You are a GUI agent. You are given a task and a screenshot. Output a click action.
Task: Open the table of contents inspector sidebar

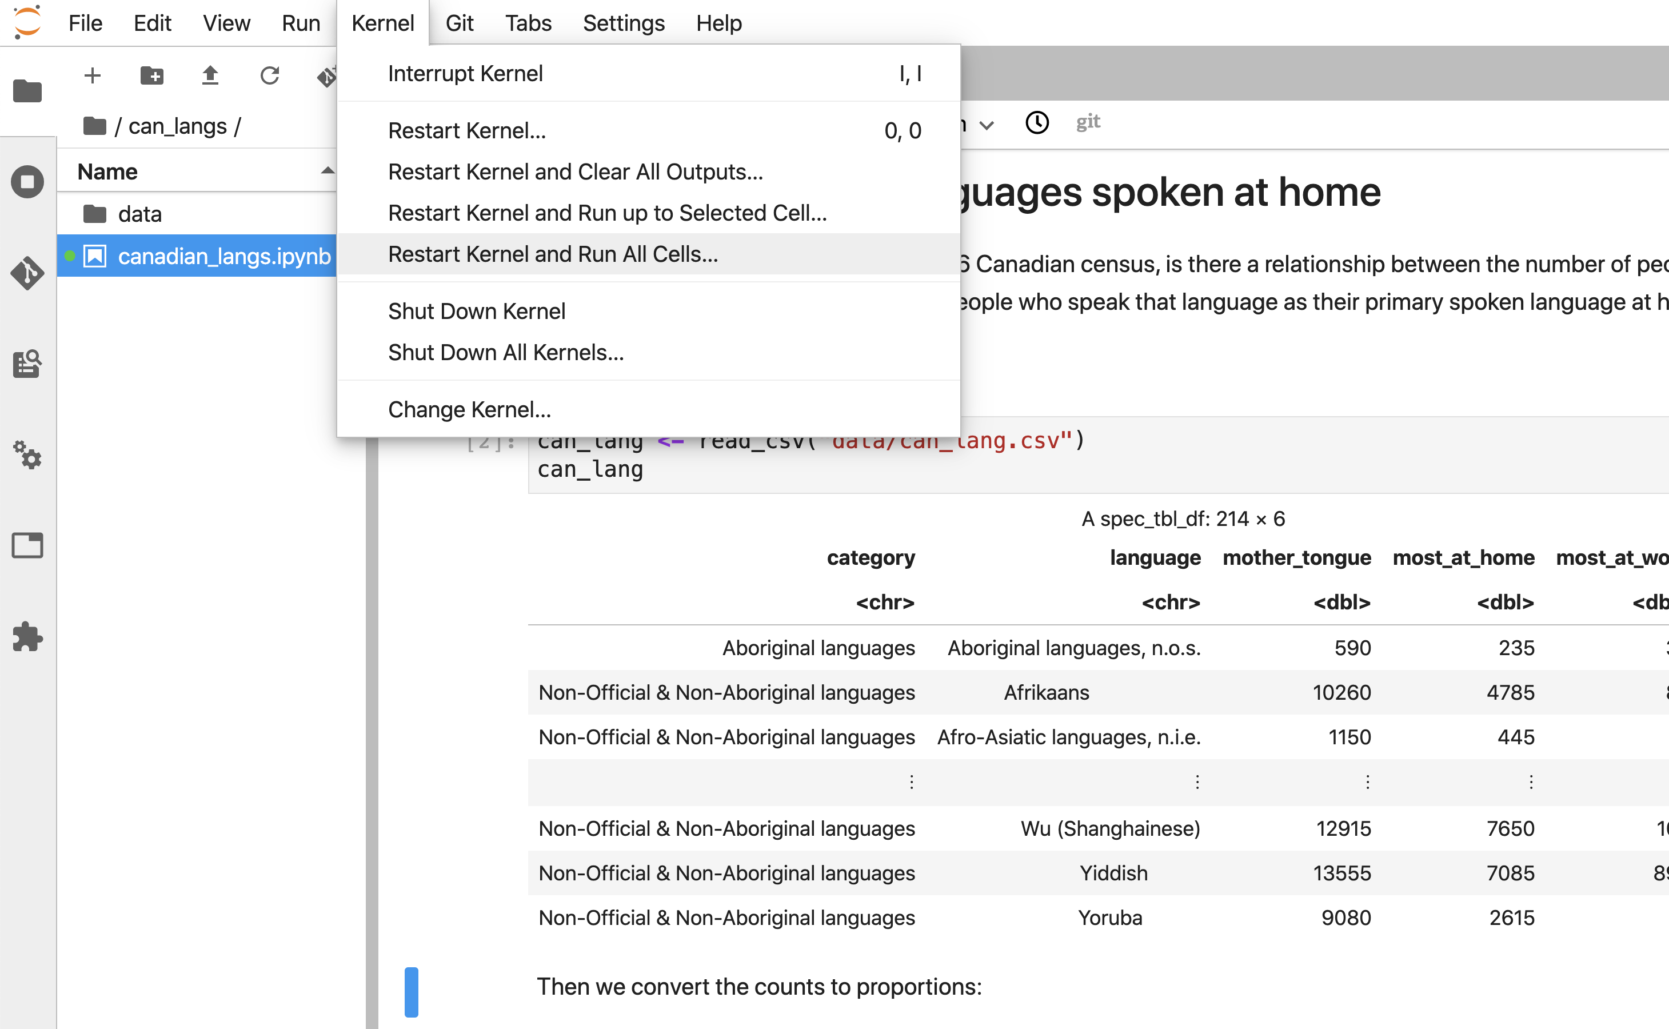point(27,364)
